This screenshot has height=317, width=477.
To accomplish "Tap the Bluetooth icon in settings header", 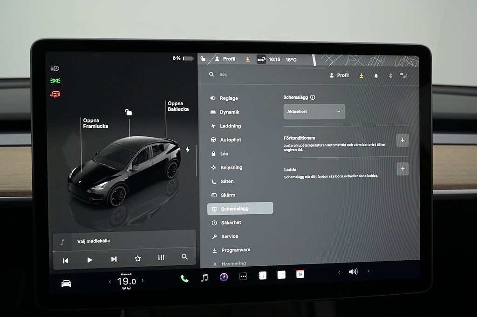I will pyautogui.click(x=390, y=75).
